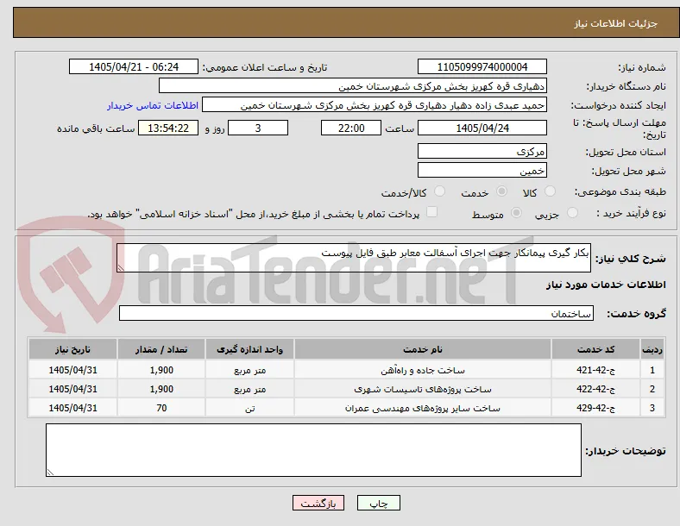Image resolution: width=680 pixels, height=526 pixels.
Task: Toggle the اسناد خزانه اسلامی payment checkbox
Action: coord(431,212)
